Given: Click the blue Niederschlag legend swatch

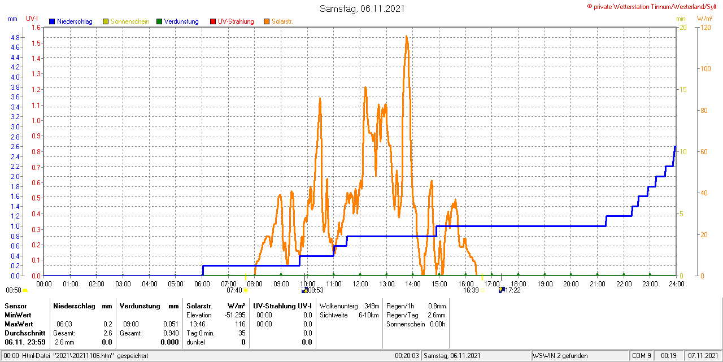Looking at the screenshot, I should point(52,21).
